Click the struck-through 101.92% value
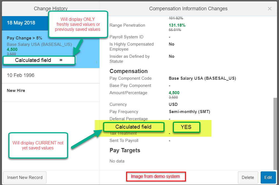Image resolution: width=279 pixels, height=185 pixels. point(176,18)
